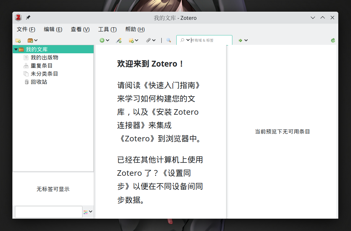Minimize the Zotero window
This screenshot has width=351, height=231.
coord(313,18)
